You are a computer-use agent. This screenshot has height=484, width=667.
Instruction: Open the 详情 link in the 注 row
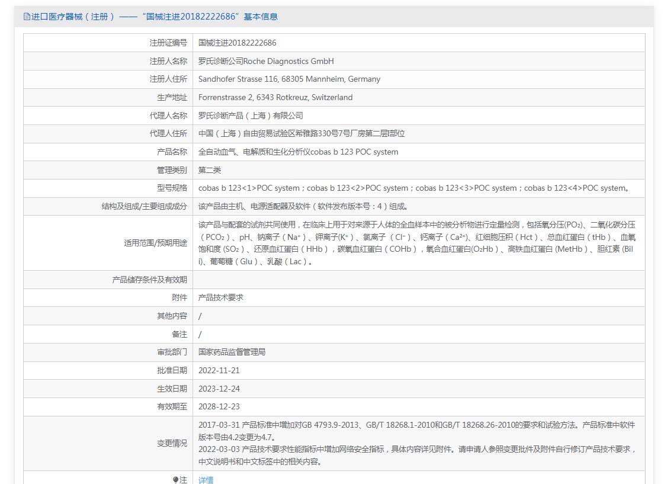pos(206,480)
